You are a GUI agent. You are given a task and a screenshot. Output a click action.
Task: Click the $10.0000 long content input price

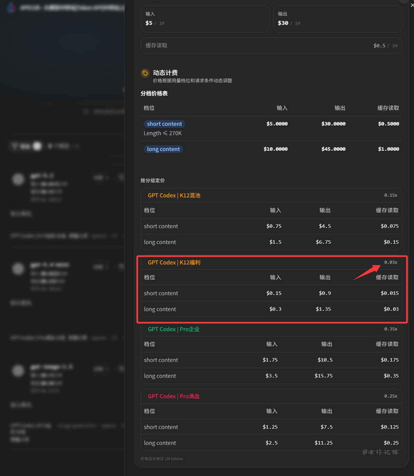[276, 149]
